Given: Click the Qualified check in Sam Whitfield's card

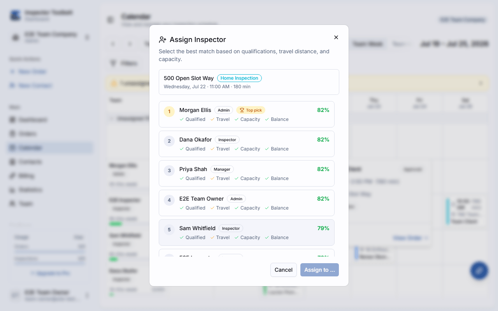Looking at the screenshot, I should pos(193,238).
